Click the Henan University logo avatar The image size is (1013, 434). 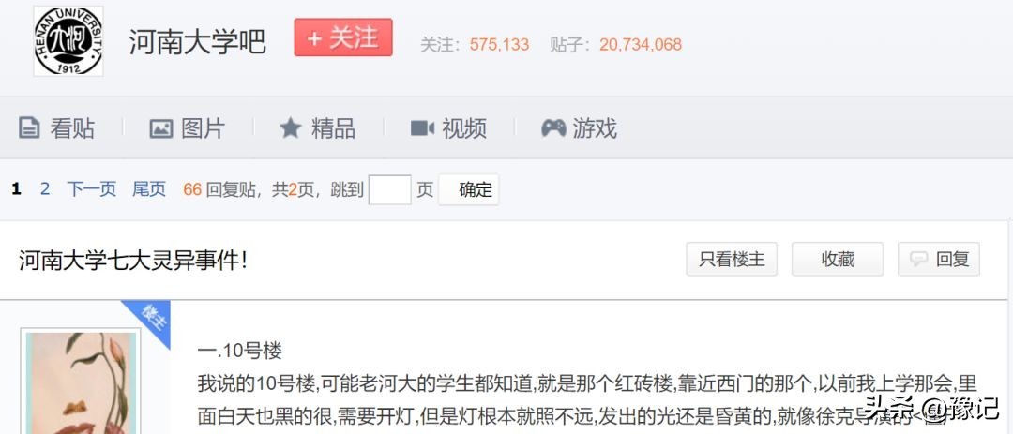point(68,40)
